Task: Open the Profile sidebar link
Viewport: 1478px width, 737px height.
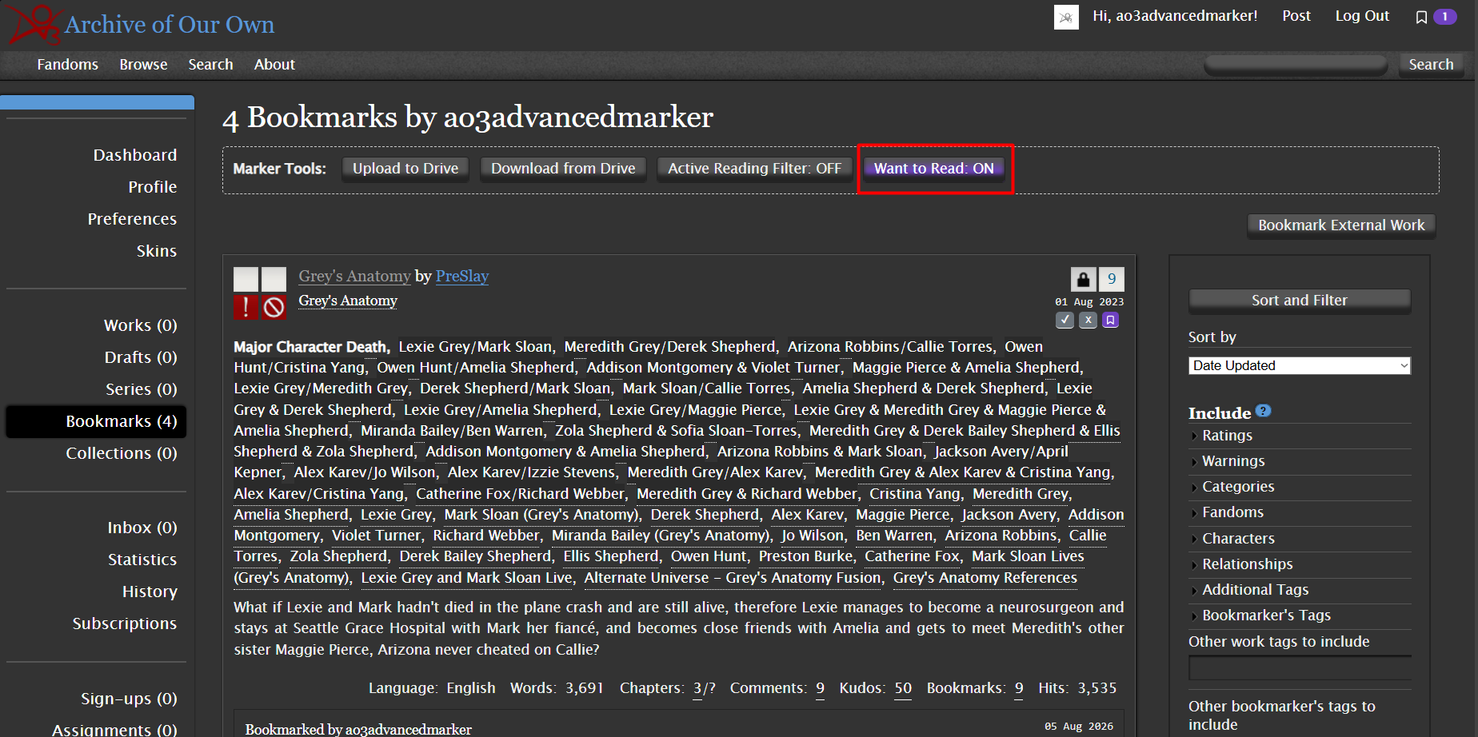Action: pyautogui.click(x=153, y=187)
